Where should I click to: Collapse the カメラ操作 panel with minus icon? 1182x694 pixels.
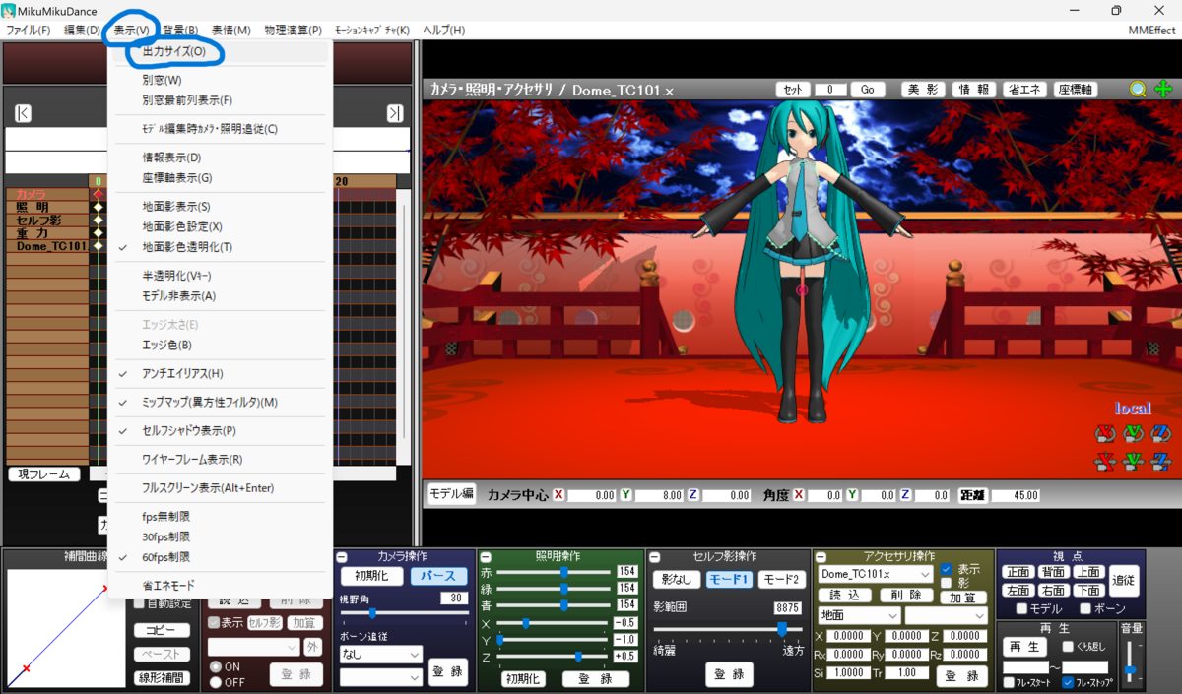341,557
